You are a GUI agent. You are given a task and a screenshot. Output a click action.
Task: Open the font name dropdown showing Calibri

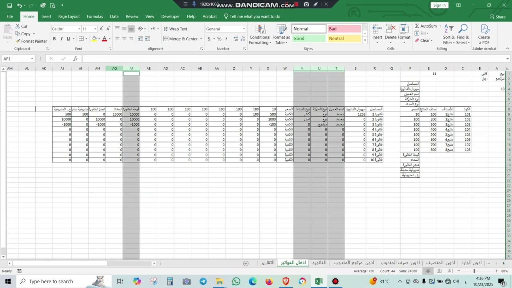pos(79,29)
